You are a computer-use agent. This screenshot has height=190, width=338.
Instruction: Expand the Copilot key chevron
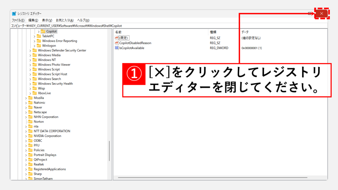coord(39,32)
